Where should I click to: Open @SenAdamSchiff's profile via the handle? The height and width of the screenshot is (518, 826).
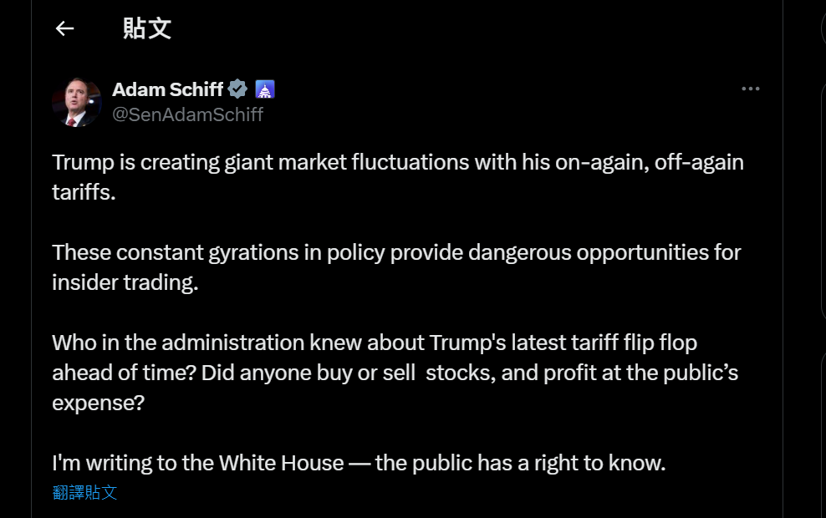(x=188, y=114)
